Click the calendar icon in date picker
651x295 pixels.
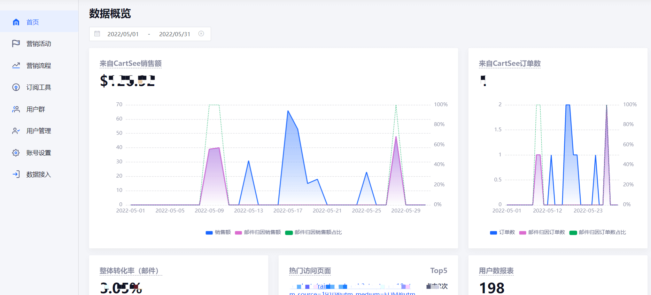tap(97, 34)
